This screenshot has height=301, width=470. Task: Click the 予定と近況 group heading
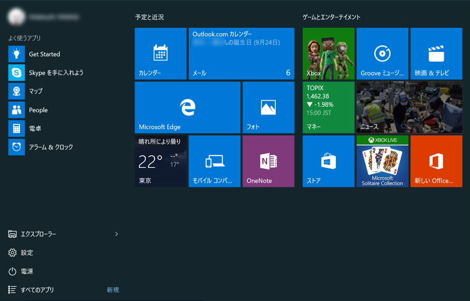click(x=149, y=17)
